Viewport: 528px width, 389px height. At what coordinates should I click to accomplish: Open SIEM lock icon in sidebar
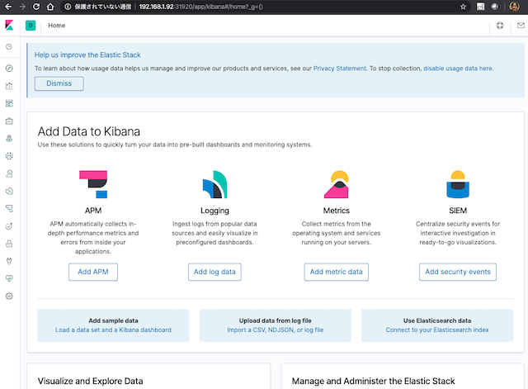coord(9,244)
